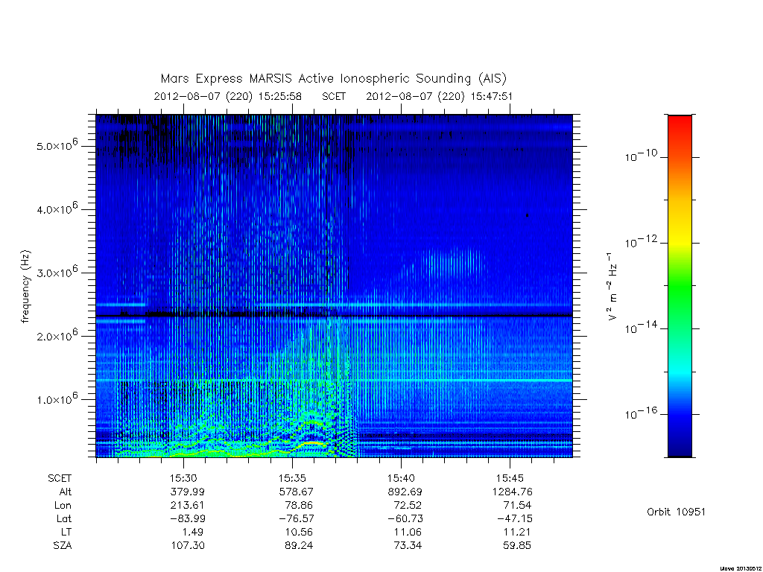Click the red top of the colorbar
The width and height of the screenshot is (763, 572).
pyautogui.click(x=680, y=124)
